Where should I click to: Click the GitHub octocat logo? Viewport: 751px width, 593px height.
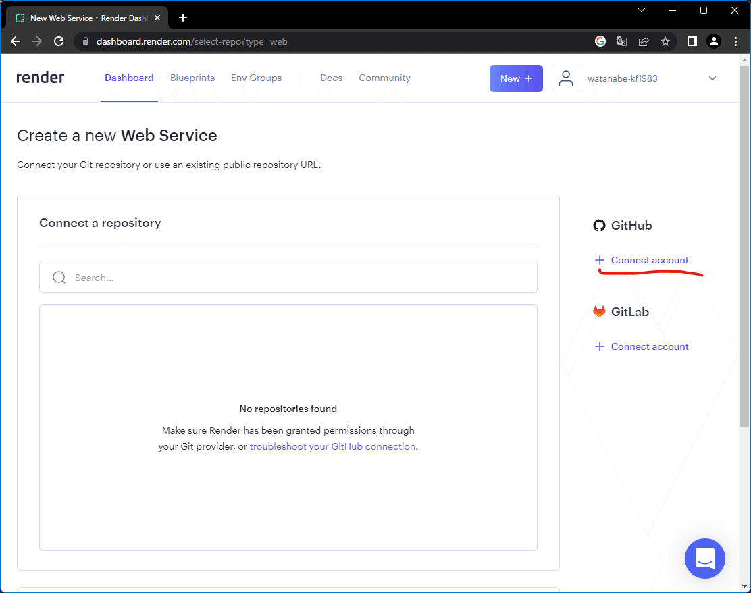599,225
